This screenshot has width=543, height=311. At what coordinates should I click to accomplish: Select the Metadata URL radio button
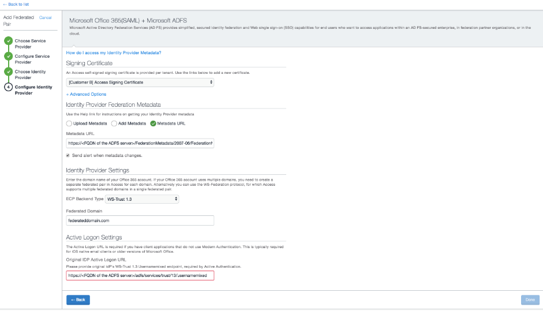point(153,123)
